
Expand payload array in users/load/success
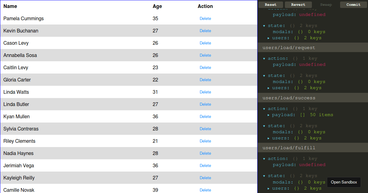pyautogui.click(x=269, y=115)
